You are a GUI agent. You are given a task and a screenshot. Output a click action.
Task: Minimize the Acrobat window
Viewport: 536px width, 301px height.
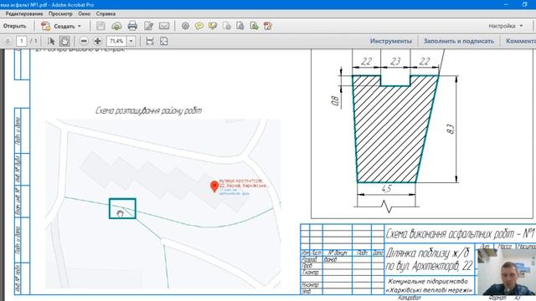click(506, 4)
